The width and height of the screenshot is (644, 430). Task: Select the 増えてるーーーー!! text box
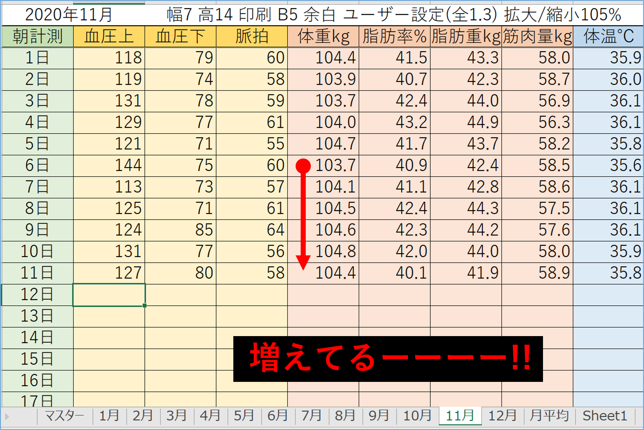click(x=388, y=359)
